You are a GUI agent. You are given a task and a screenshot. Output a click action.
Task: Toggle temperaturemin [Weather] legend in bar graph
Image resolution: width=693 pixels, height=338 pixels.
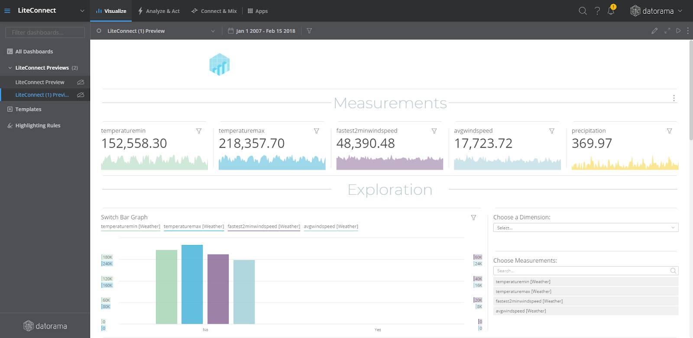pos(130,226)
